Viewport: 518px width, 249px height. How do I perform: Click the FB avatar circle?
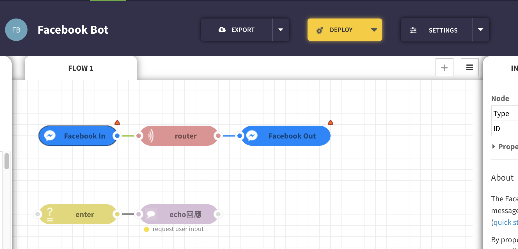16,30
